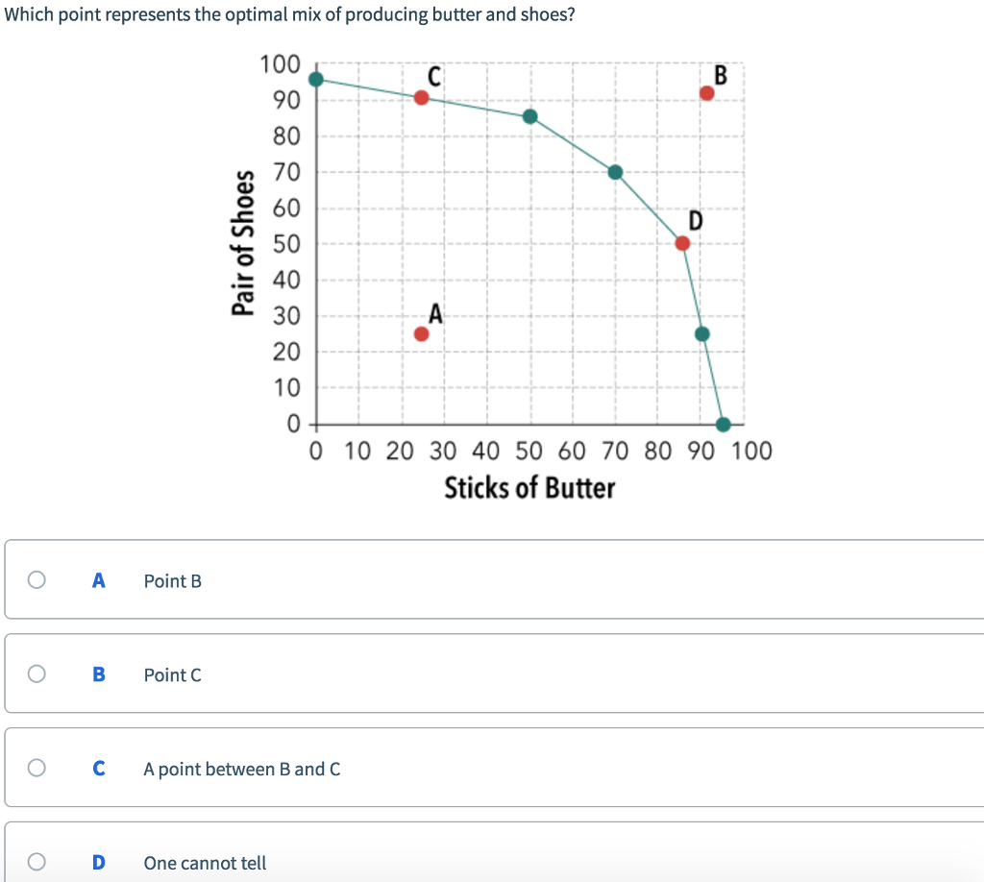Click the red dot labeled B on the graph

coord(707,93)
